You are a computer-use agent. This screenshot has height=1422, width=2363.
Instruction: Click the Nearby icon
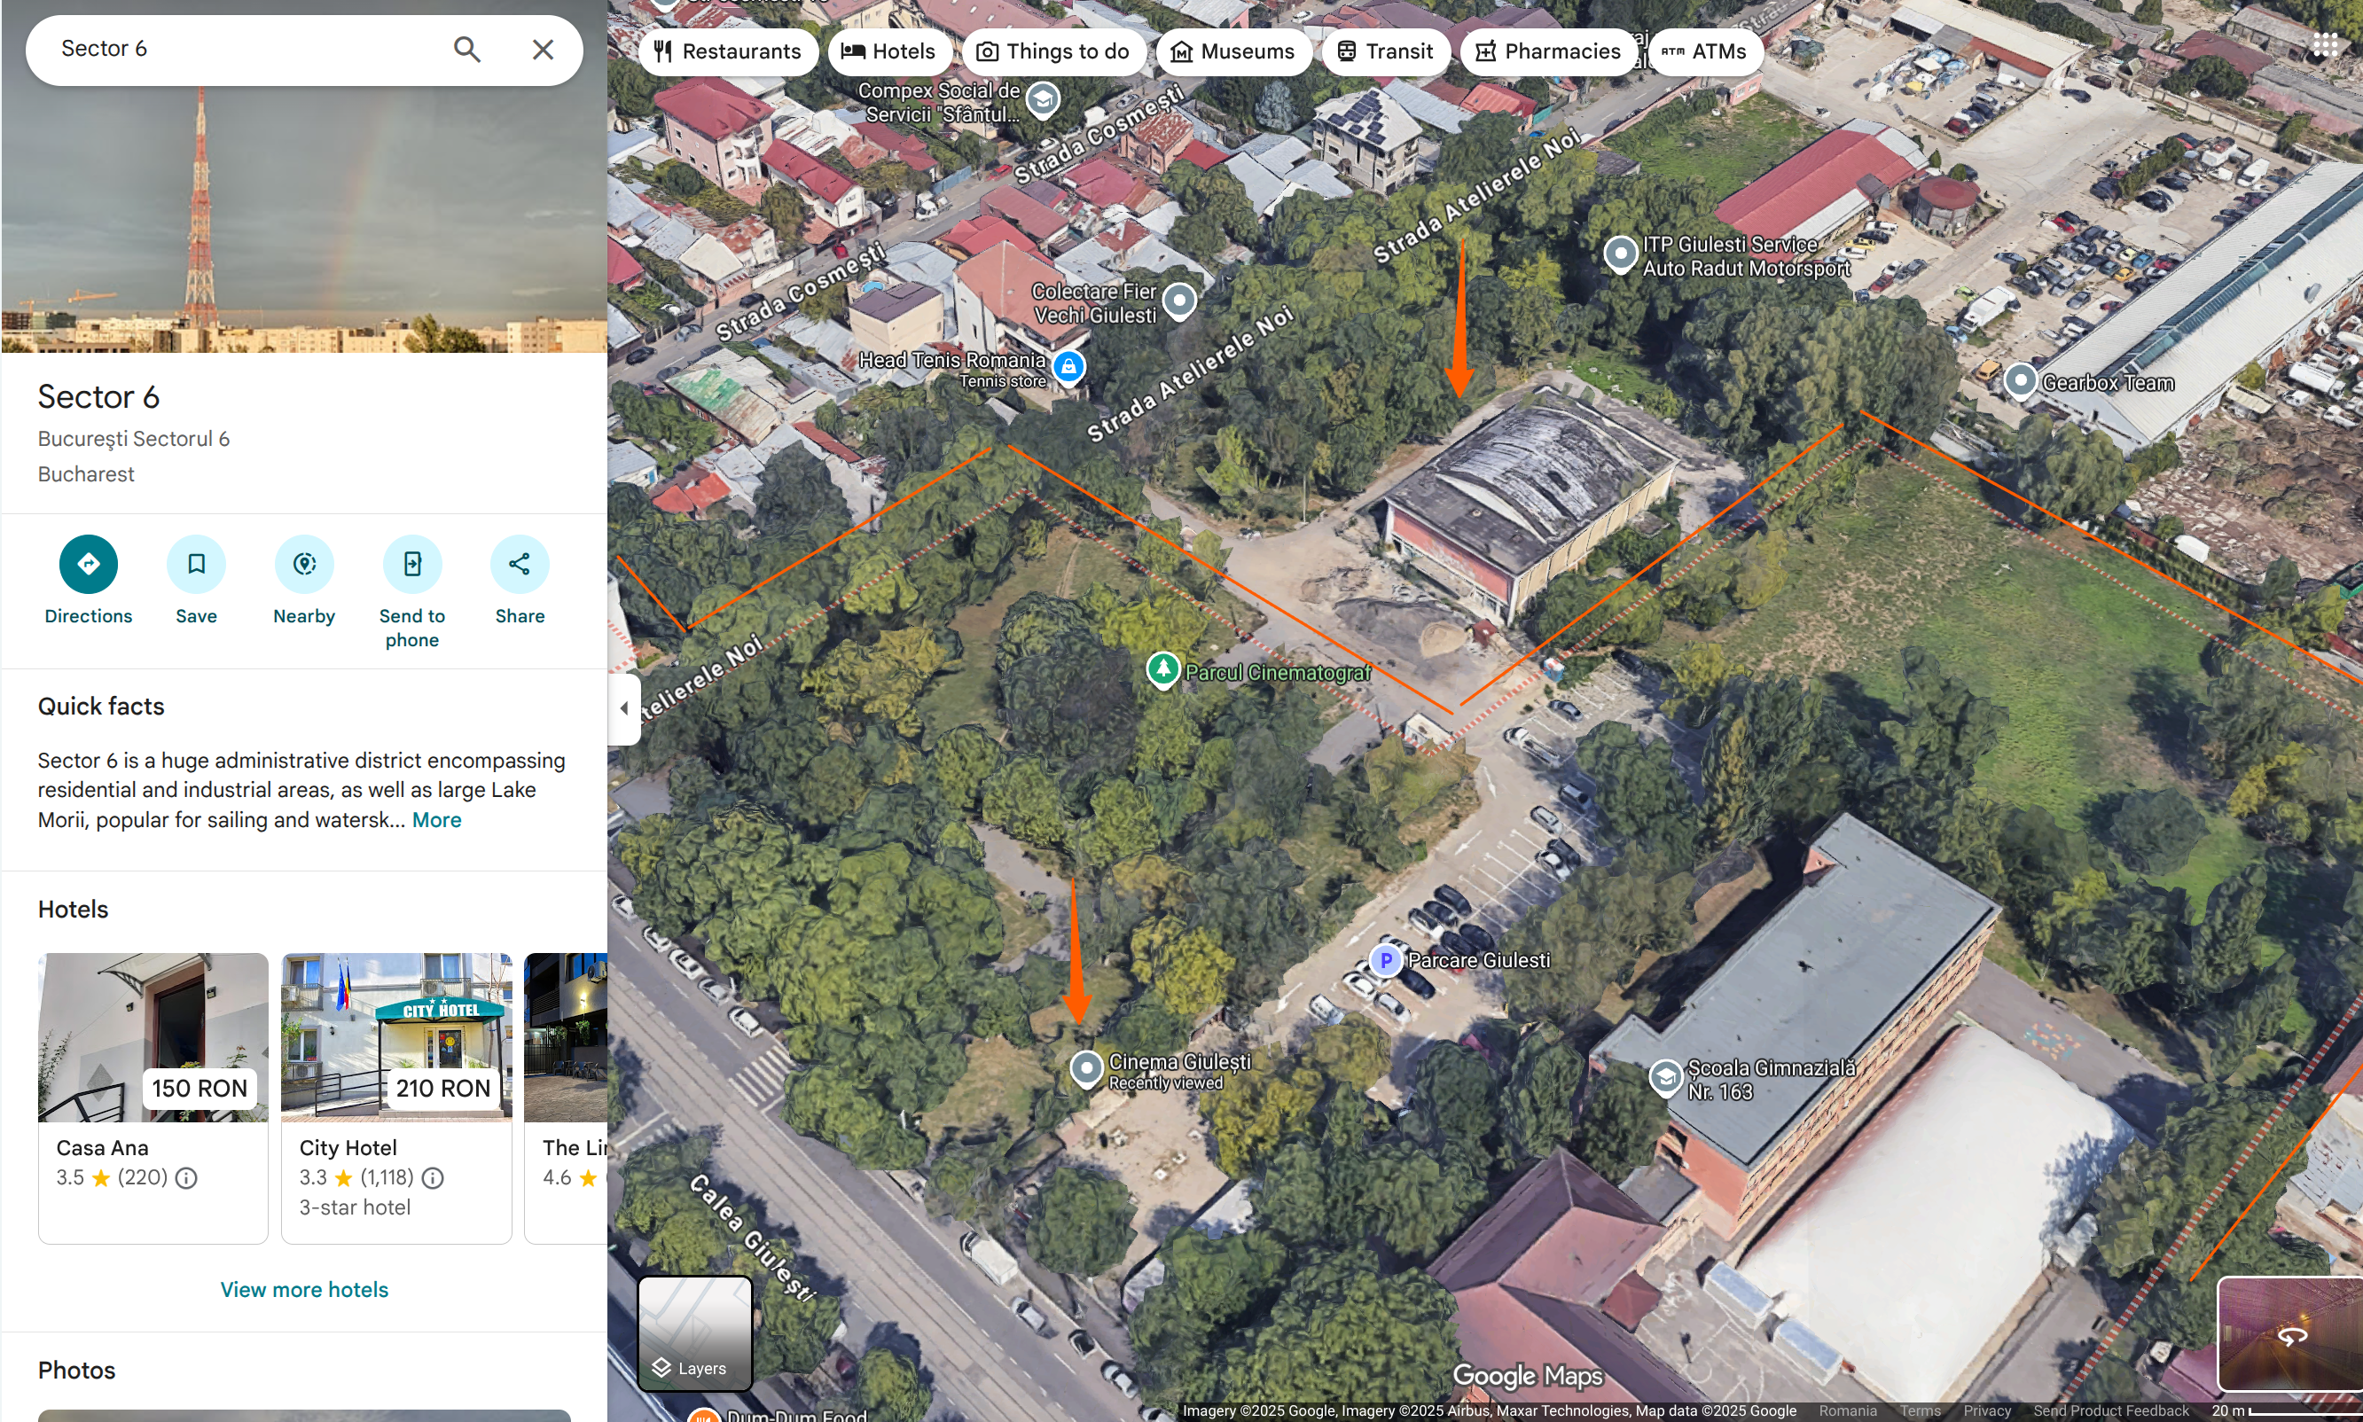tap(304, 565)
